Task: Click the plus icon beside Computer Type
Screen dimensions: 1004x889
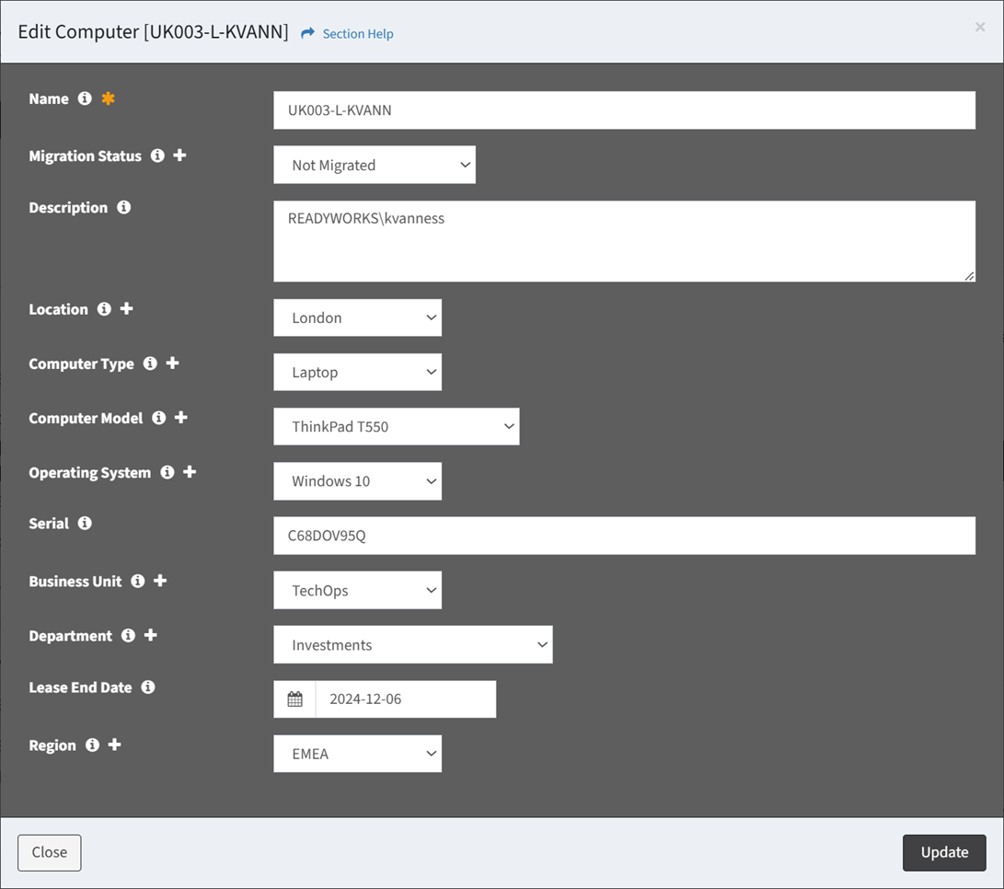Action: pyautogui.click(x=172, y=364)
